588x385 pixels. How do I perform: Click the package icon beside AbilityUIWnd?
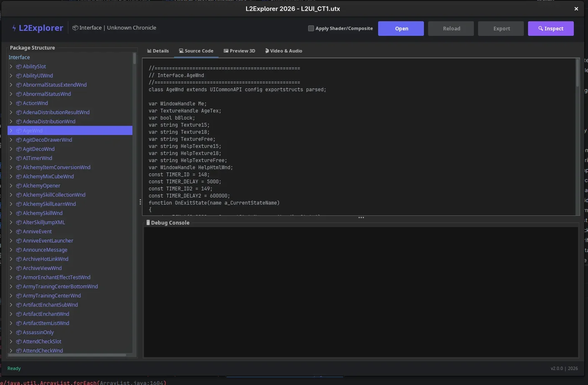(19, 76)
